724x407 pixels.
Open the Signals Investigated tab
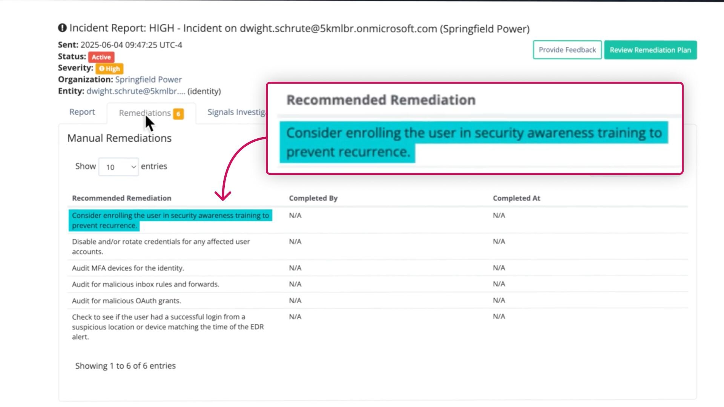236,112
